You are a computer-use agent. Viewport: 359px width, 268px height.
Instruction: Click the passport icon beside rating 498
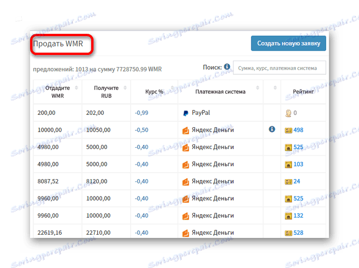289,130
